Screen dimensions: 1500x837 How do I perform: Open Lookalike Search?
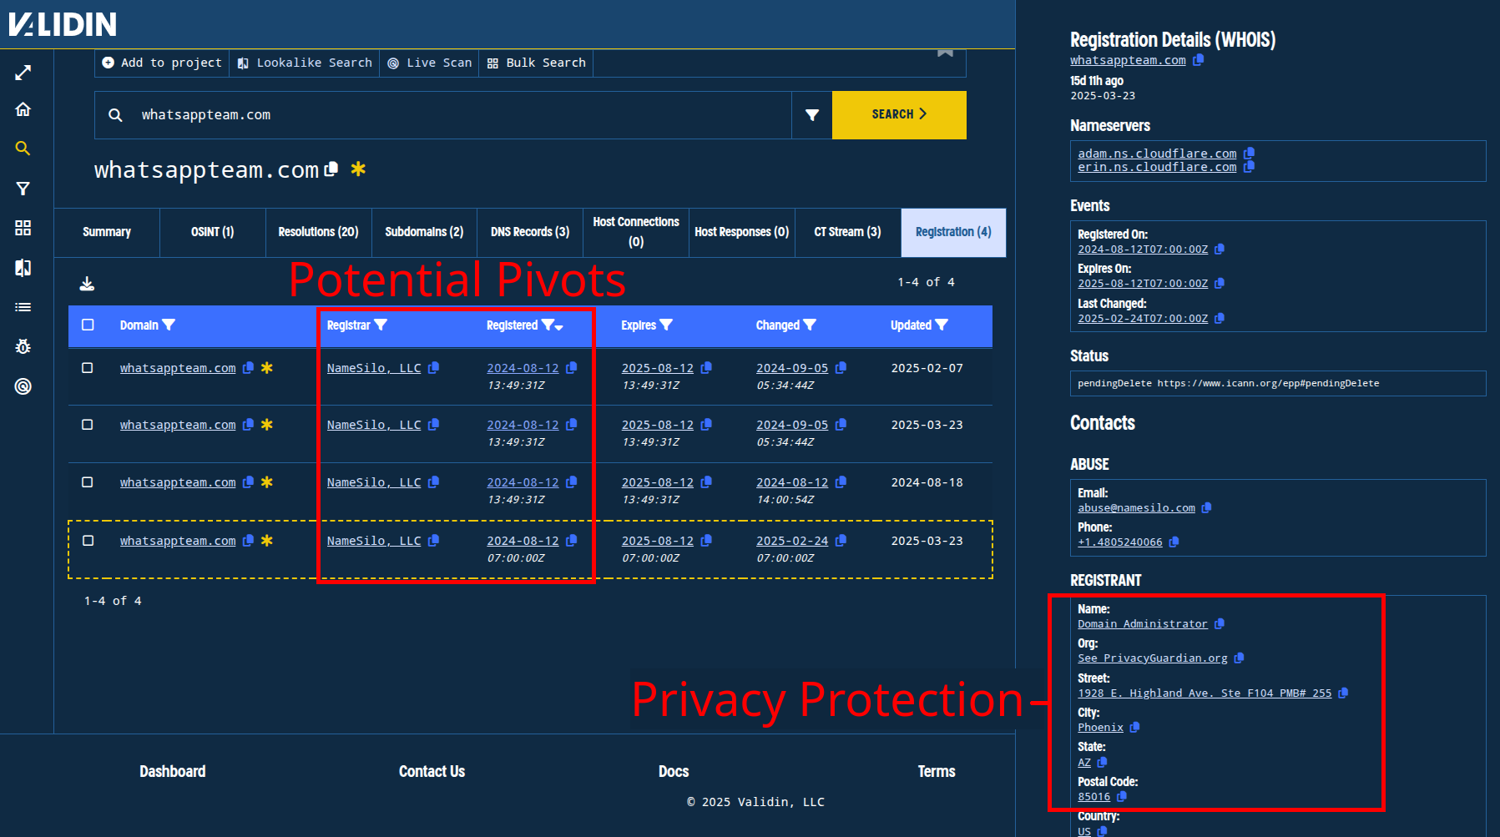[305, 63]
